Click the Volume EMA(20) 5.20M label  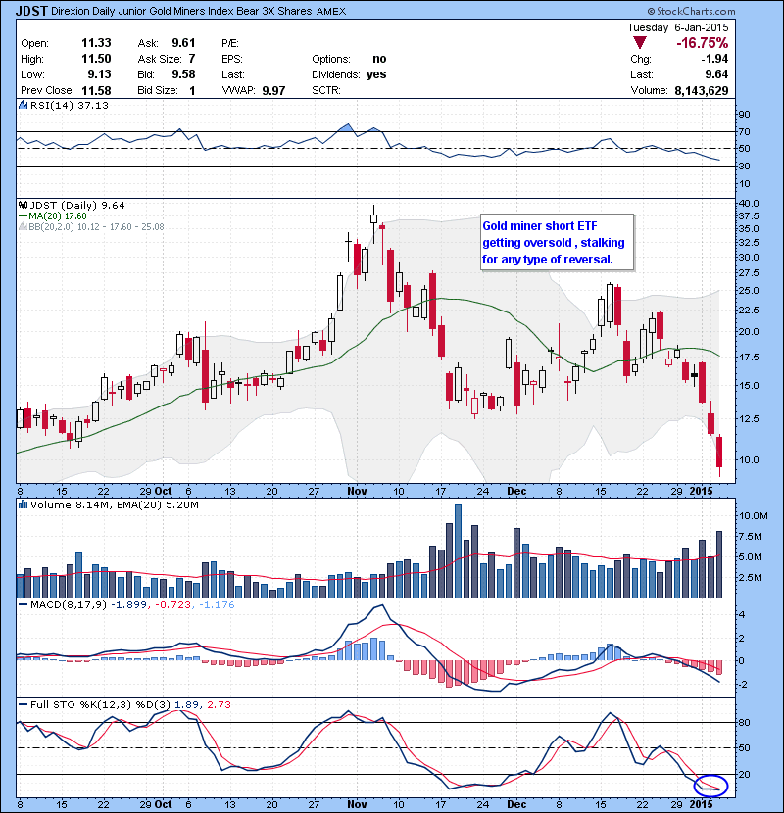(156, 504)
